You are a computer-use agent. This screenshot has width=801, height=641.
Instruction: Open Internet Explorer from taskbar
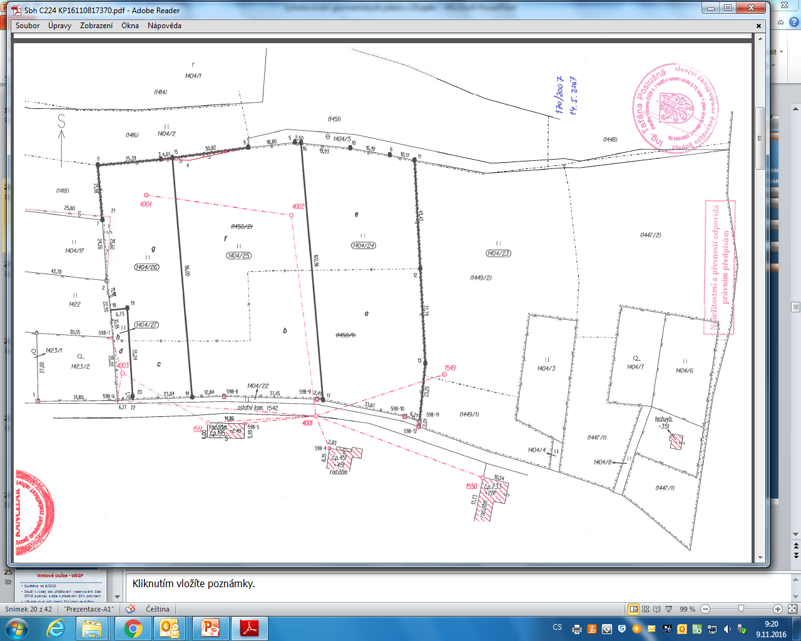pyautogui.click(x=56, y=628)
